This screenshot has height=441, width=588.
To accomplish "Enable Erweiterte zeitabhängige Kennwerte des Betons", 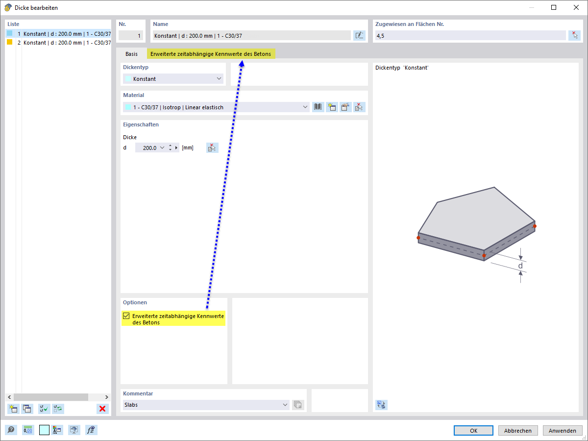I will pyautogui.click(x=125, y=316).
